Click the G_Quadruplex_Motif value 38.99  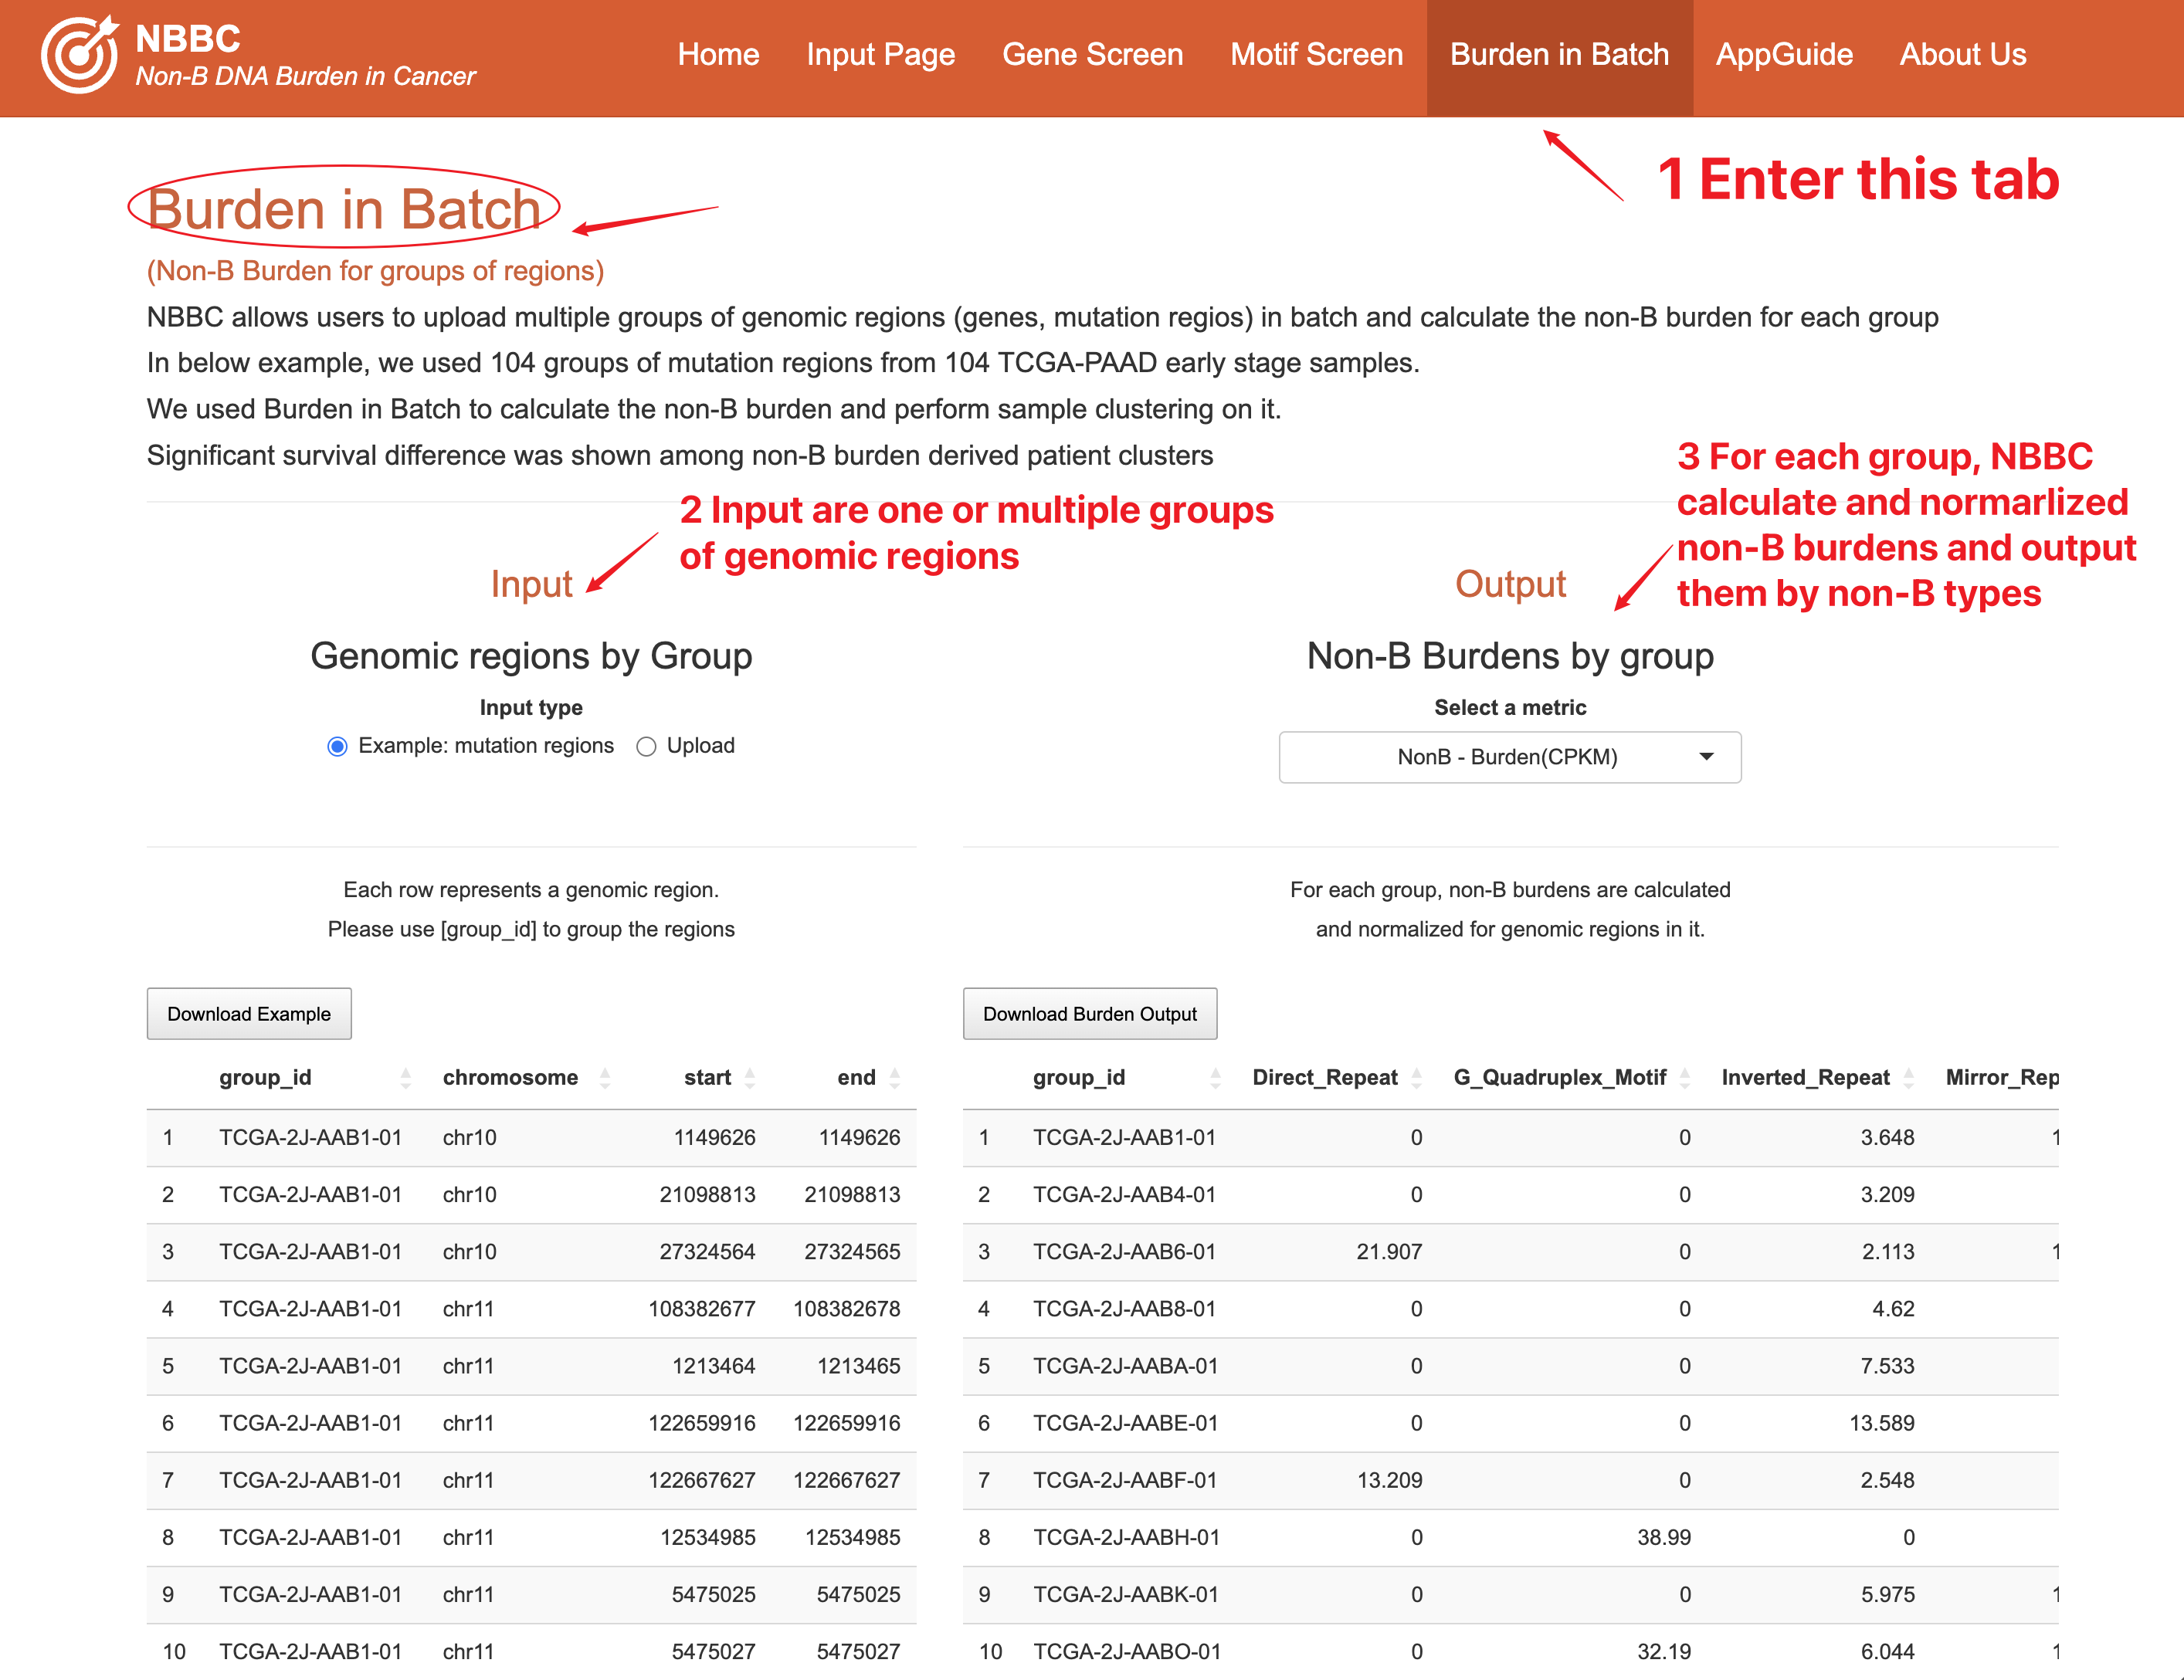point(1664,1537)
